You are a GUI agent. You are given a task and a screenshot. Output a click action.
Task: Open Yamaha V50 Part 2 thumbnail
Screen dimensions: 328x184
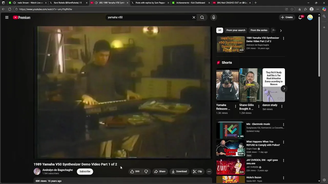(231, 44)
